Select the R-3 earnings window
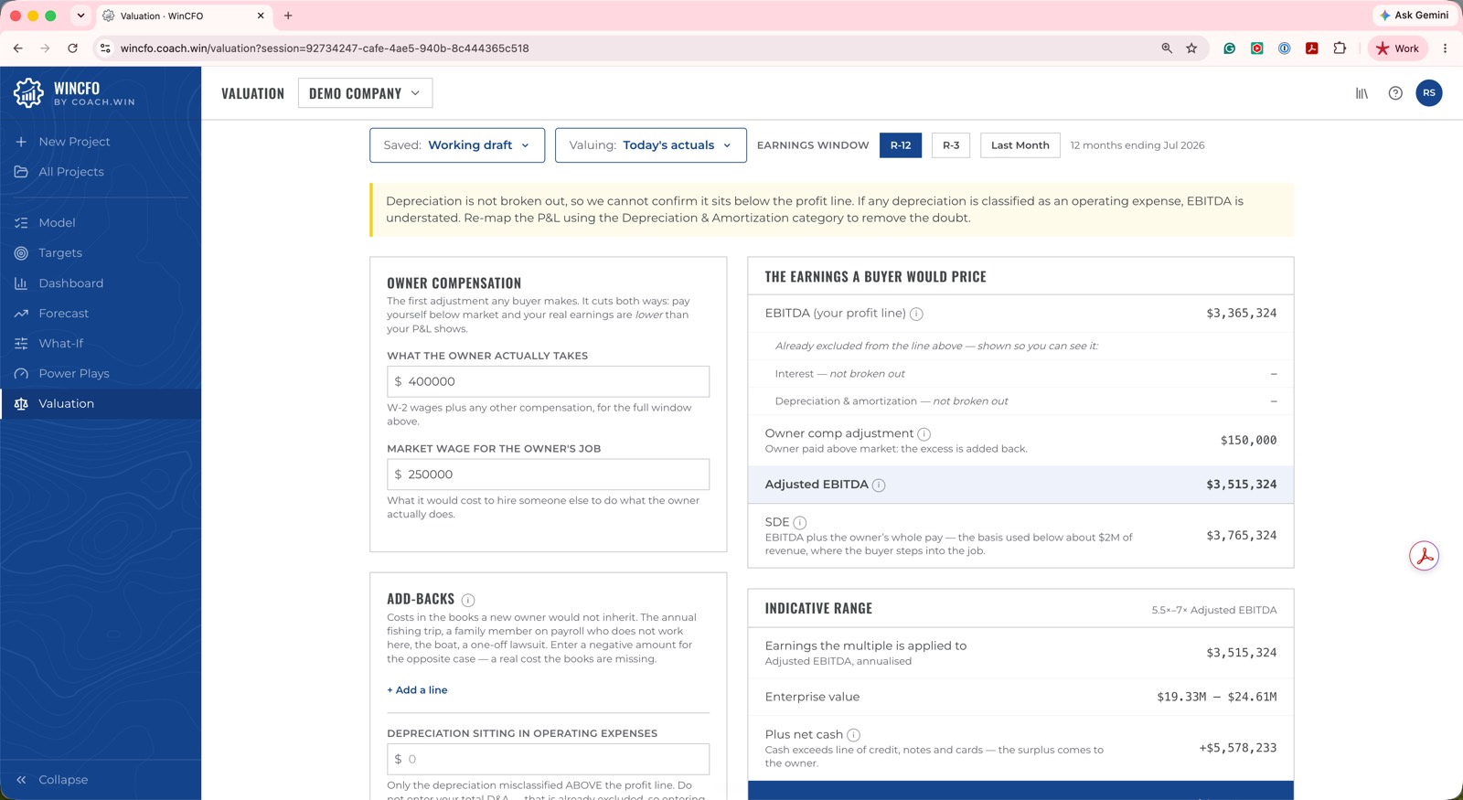 pos(951,145)
